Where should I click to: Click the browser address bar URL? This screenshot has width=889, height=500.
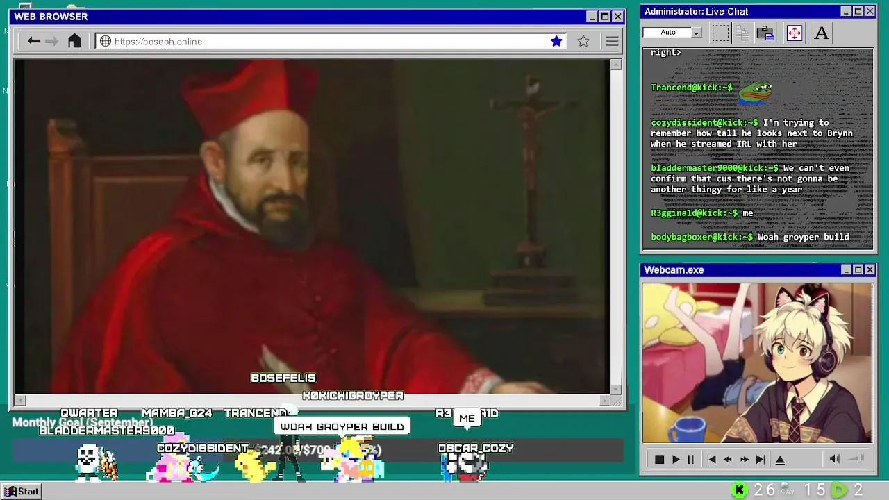(158, 42)
